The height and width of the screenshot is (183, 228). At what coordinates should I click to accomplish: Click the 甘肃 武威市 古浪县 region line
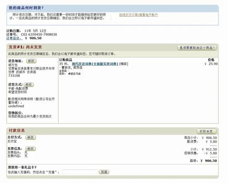(22, 72)
